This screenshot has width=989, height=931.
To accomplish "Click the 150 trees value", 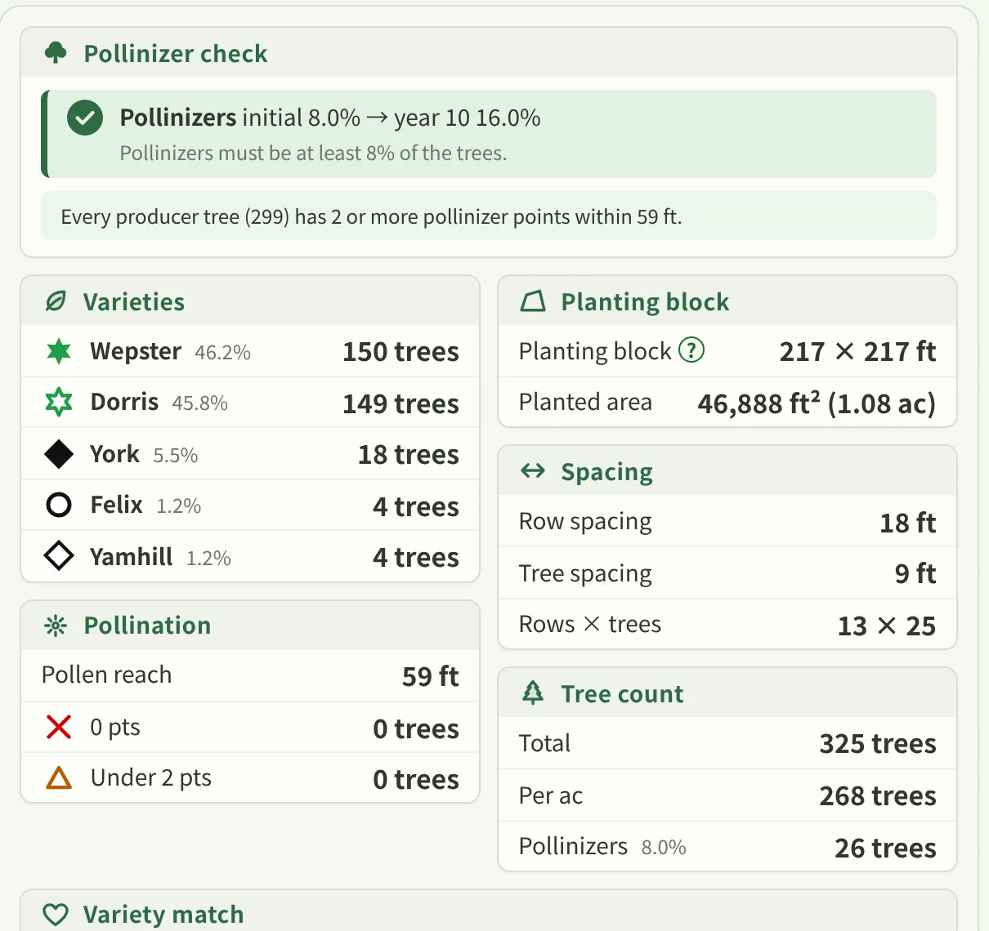I will tap(401, 352).
